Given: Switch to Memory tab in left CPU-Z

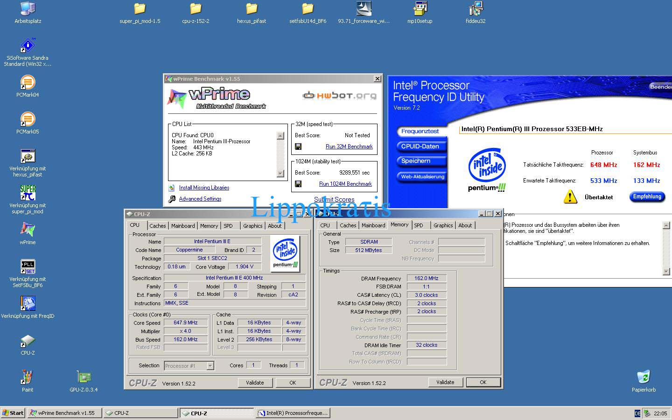Looking at the screenshot, I should pos(209,226).
